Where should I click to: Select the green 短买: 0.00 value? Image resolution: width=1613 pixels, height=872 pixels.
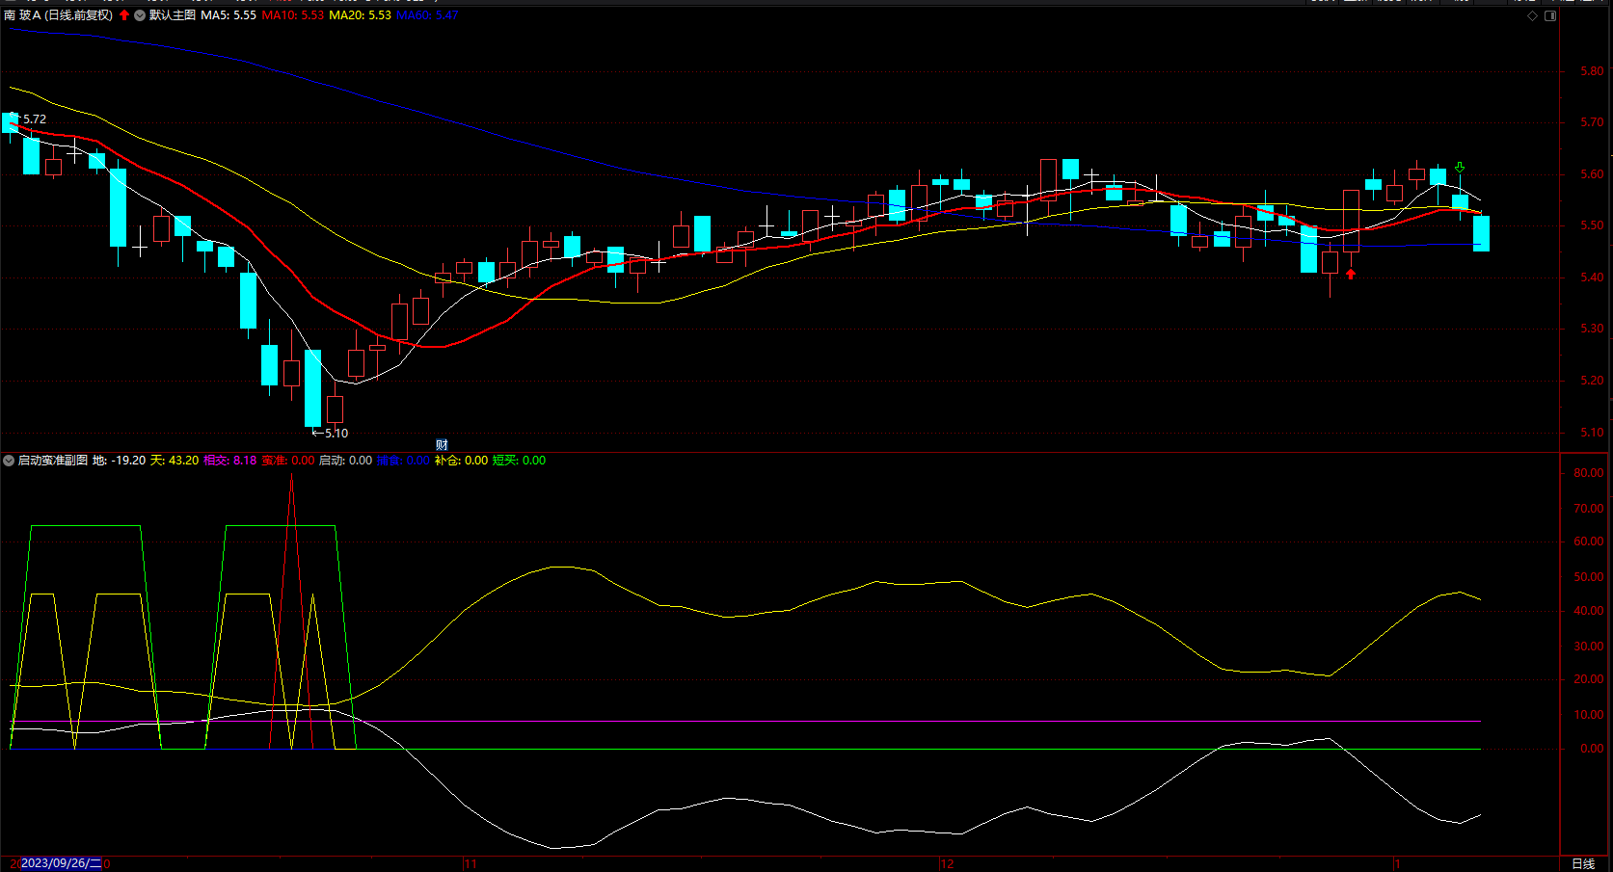coord(519,461)
